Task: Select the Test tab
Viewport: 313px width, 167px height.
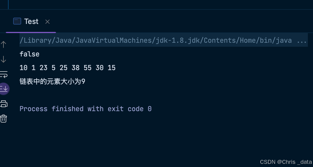Action: point(31,22)
